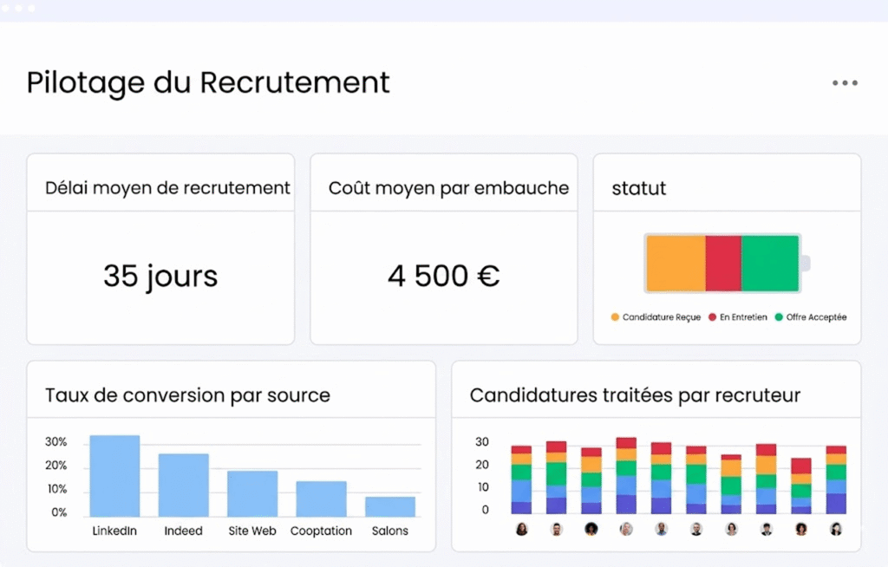Click the orange Candidature Reçue legend dot

(615, 317)
